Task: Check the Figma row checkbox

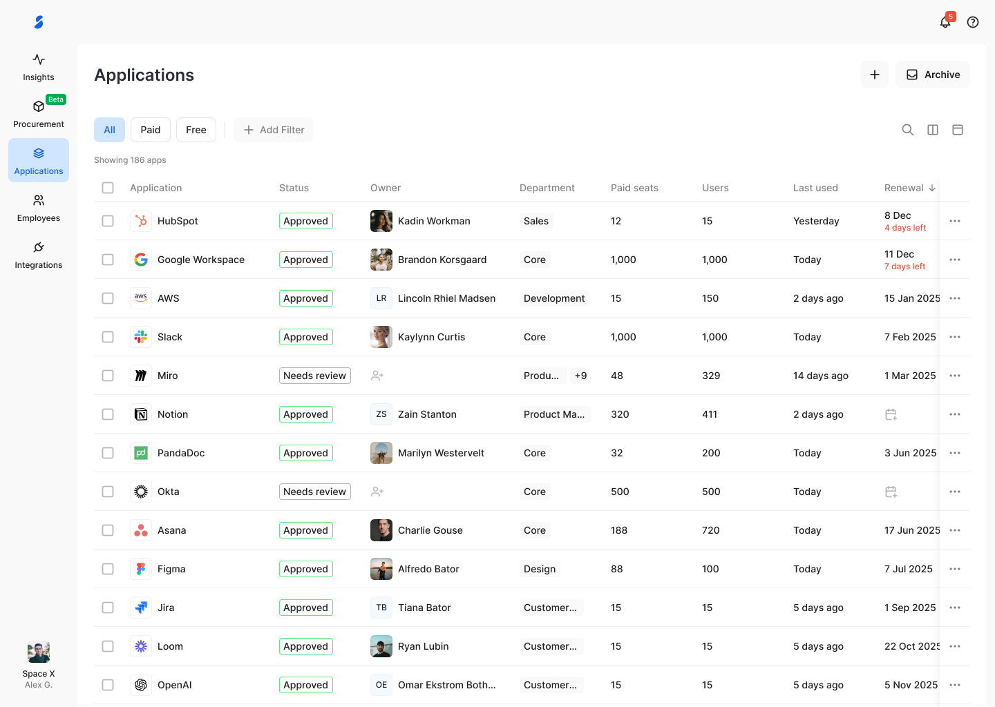Action: [108, 569]
